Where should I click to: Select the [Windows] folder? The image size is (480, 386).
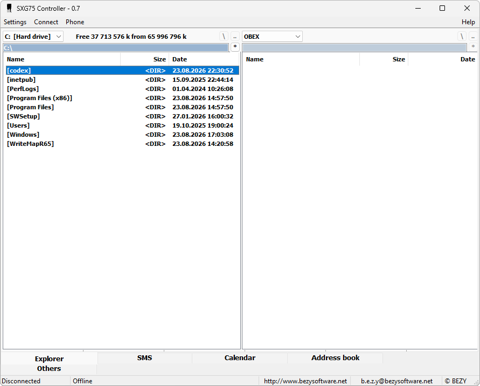coord(122,135)
